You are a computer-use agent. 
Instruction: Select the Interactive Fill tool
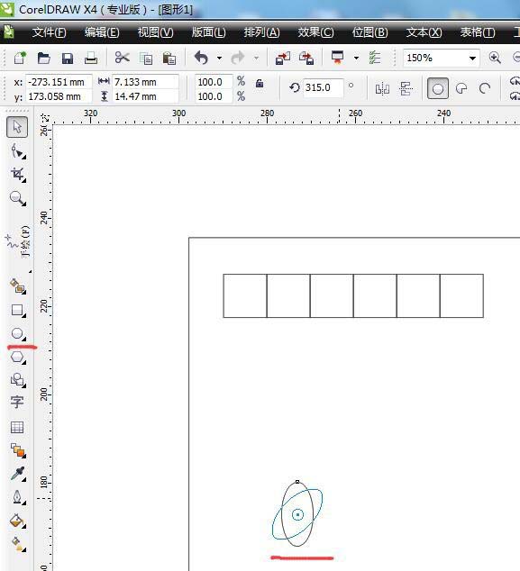pyautogui.click(x=17, y=544)
